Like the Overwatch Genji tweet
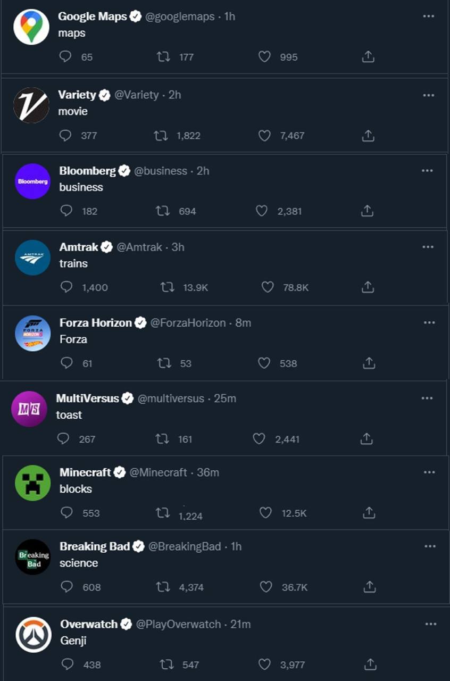The height and width of the screenshot is (681, 450). (x=264, y=665)
